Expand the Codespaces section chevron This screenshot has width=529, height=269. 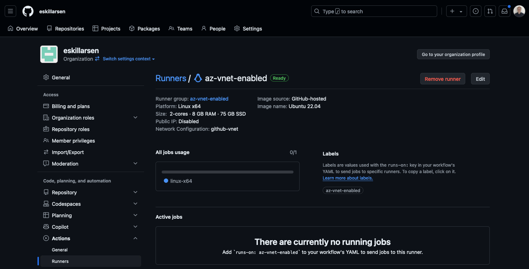(x=135, y=204)
